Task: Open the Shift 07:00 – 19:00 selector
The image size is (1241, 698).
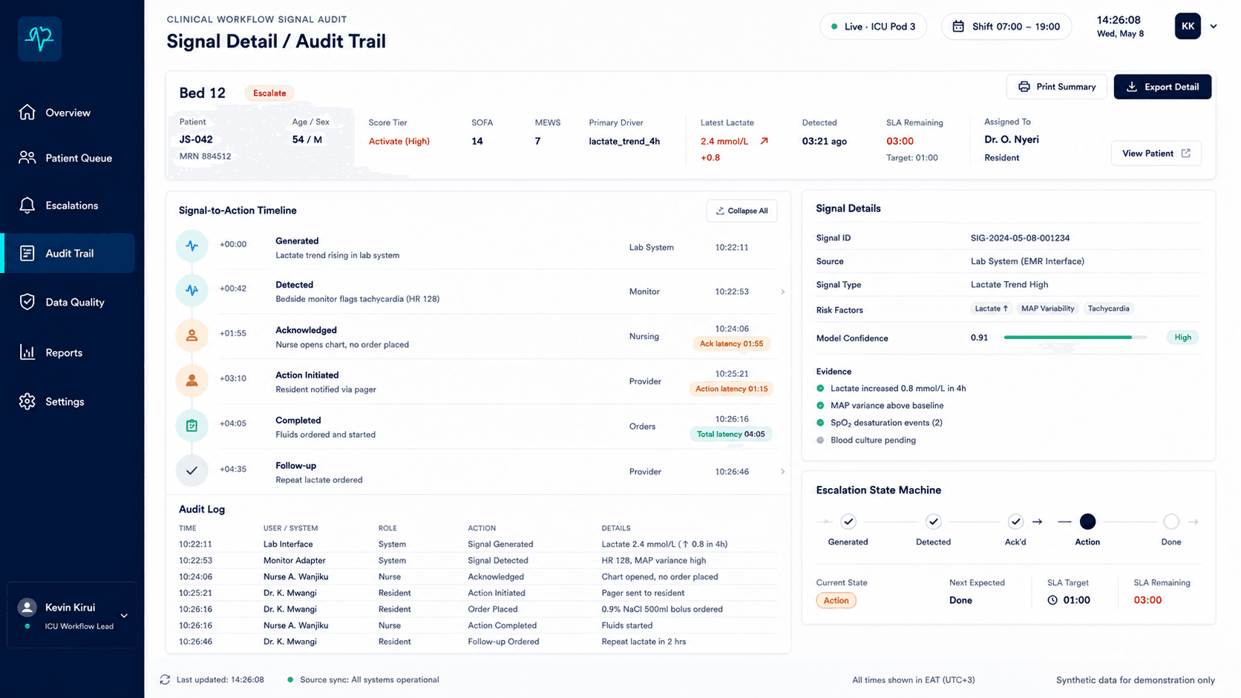Action: pos(1006,27)
